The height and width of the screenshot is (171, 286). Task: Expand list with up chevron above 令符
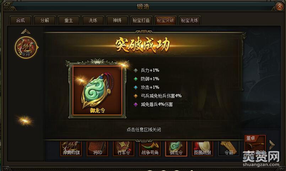tap(26, 31)
